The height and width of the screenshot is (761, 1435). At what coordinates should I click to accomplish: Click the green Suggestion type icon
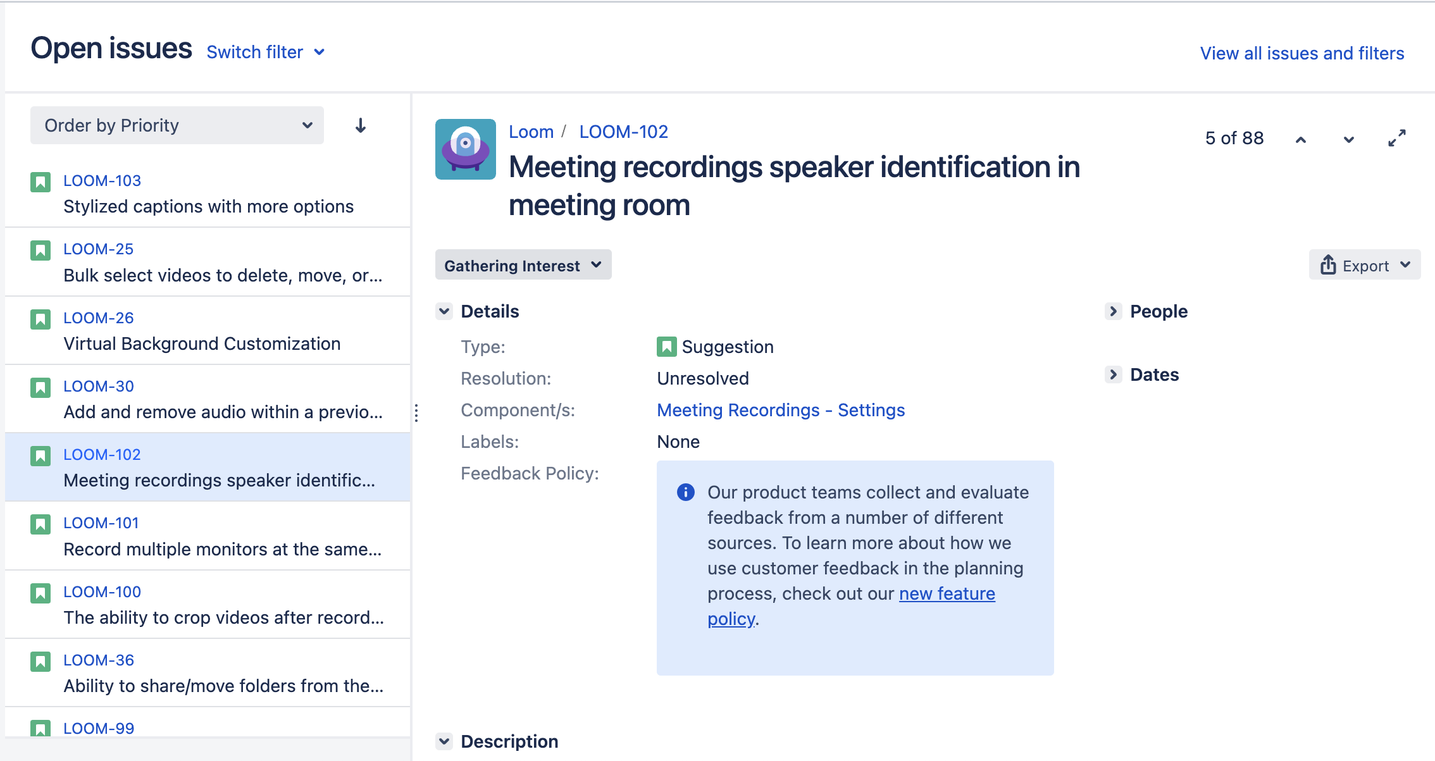coord(666,347)
